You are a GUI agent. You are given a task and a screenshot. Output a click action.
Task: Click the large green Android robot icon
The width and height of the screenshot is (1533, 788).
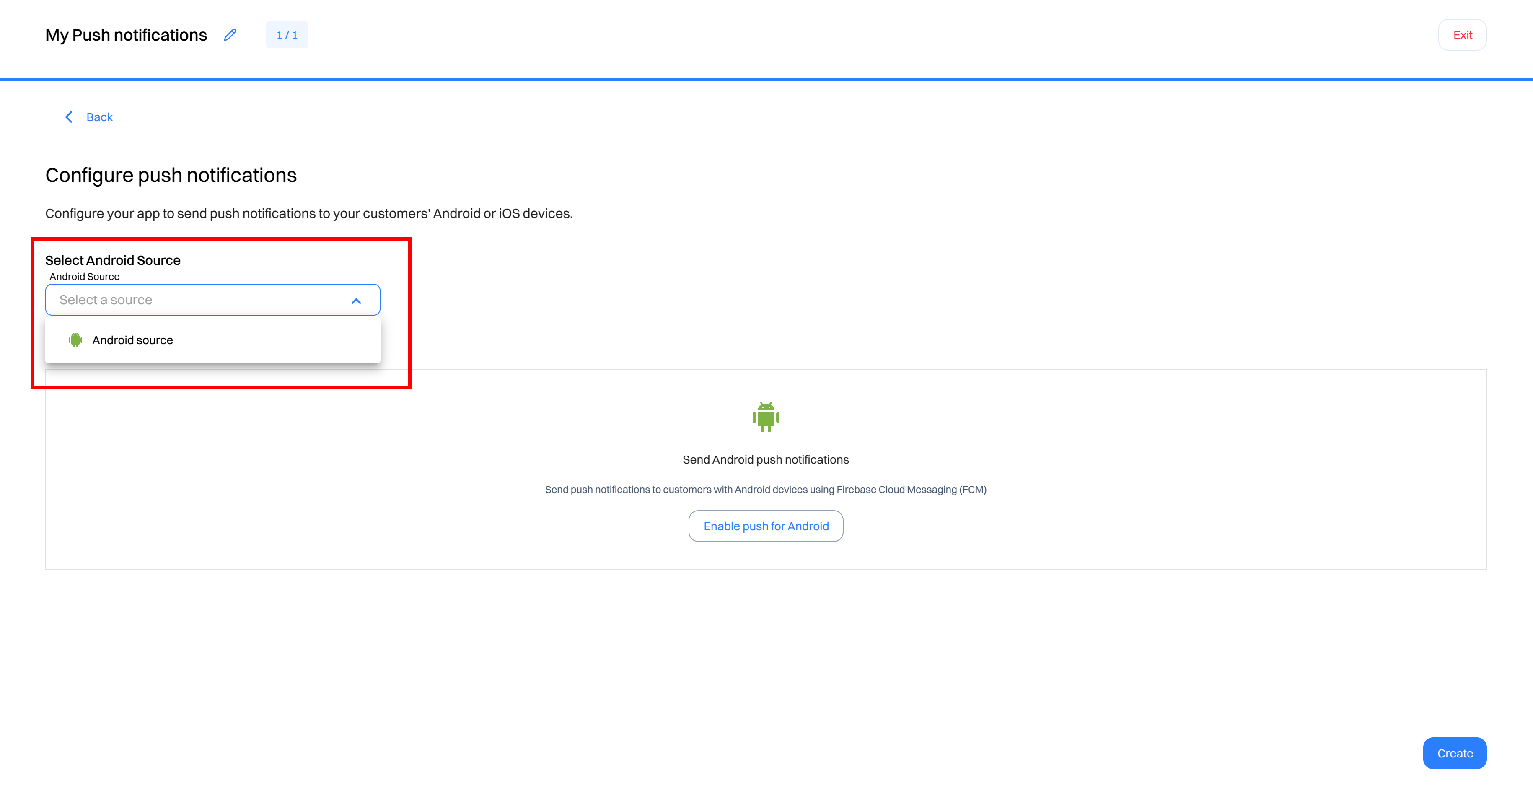[x=766, y=417]
